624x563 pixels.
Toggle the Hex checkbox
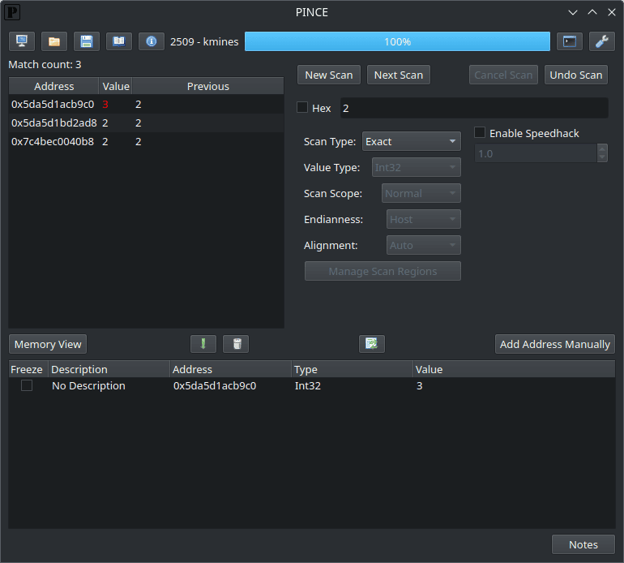[x=302, y=108]
